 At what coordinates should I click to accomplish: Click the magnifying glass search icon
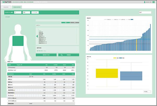[61, 55]
